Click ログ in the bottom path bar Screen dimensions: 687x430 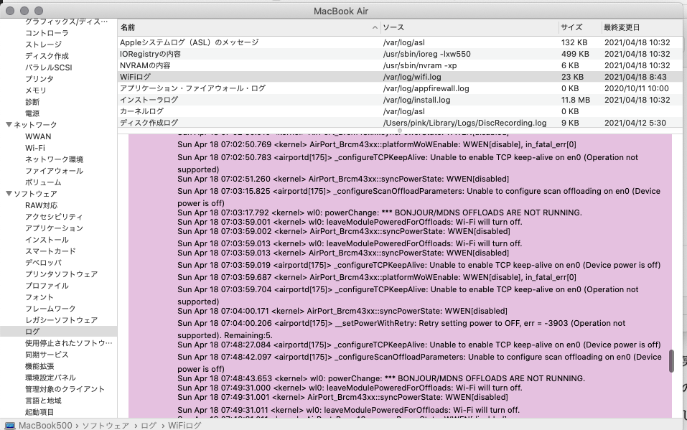click(x=149, y=425)
